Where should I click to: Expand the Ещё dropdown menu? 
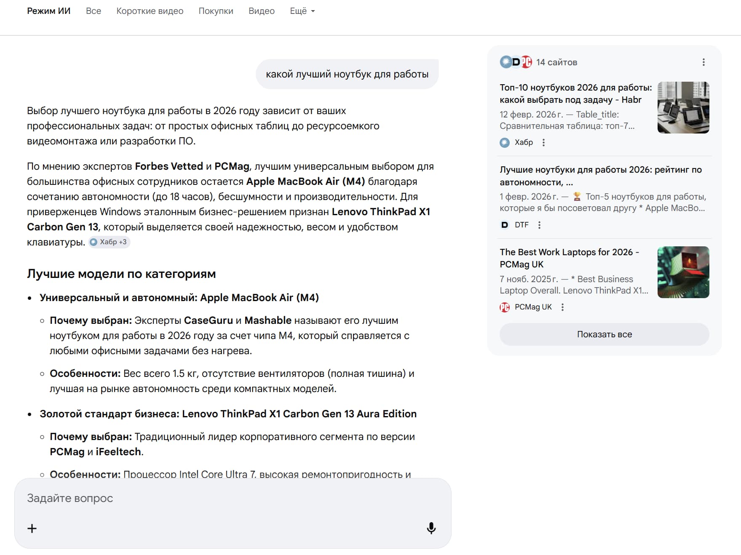(302, 11)
